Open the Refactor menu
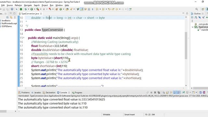Image resolution: width=208 pixels, height=117 pixels. 18,5
